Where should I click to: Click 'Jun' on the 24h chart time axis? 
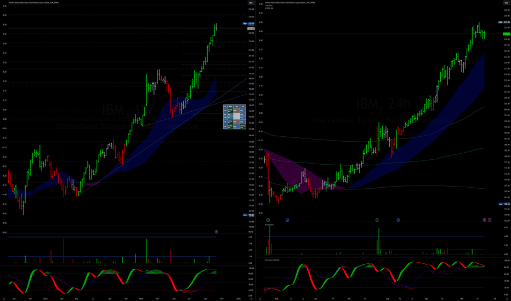(x=315, y=298)
